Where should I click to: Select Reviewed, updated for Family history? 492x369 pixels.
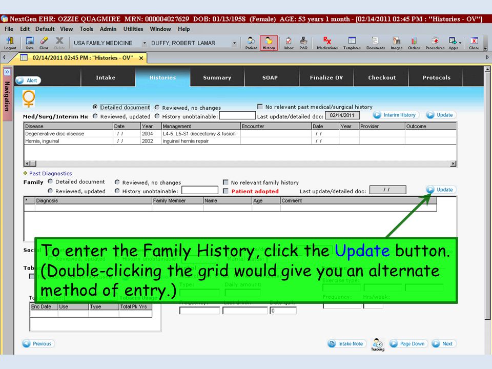(50, 191)
